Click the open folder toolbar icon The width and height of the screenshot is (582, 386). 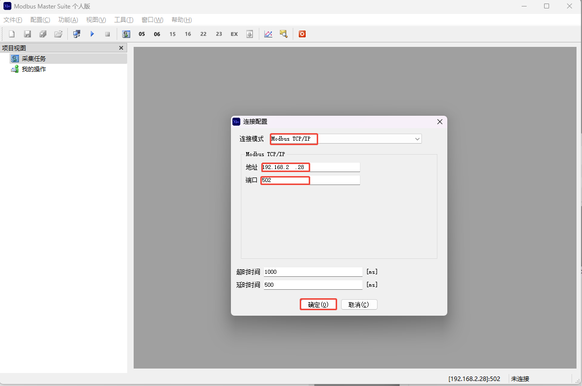58,34
